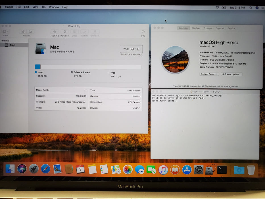This screenshot has width=265, height=199.
Task: Open the Info toolbar icon in Disk Utility
Action: click(143, 32)
